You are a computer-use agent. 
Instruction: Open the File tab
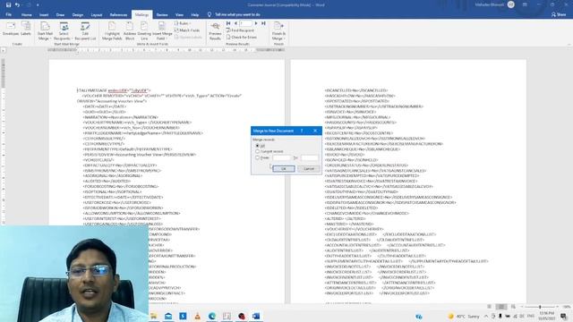pyautogui.click(x=8, y=14)
